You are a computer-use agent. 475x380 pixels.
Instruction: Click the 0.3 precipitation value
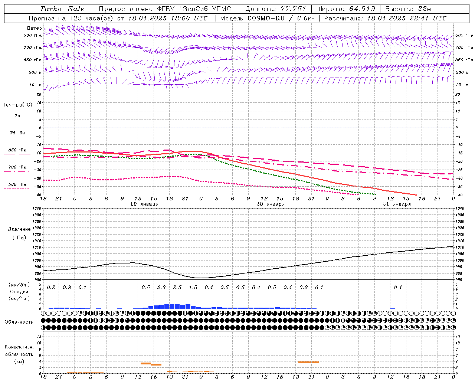[67, 288]
